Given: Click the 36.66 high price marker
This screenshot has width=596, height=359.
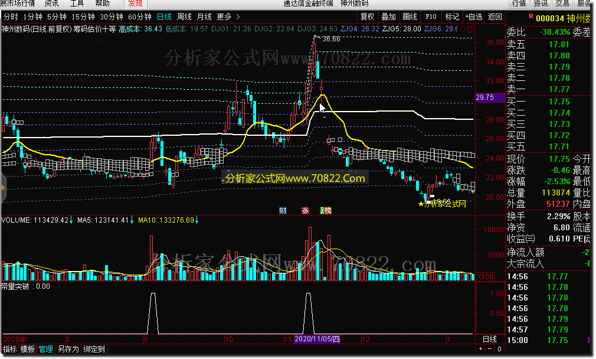Looking at the screenshot, I should [330, 39].
